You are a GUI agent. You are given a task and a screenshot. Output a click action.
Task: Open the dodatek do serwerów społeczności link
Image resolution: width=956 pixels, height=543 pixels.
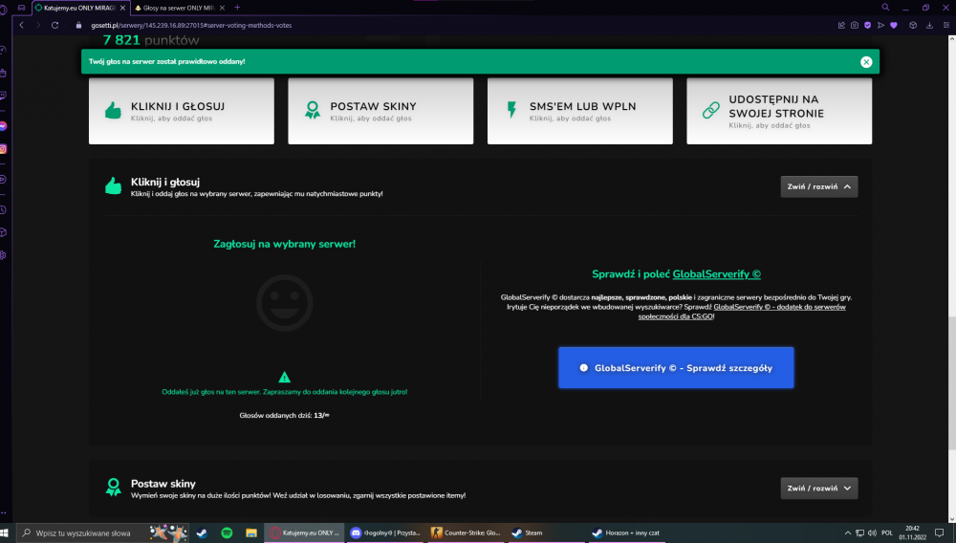(742, 312)
